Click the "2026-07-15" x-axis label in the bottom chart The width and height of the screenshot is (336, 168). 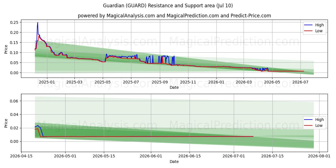coord(272,157)
